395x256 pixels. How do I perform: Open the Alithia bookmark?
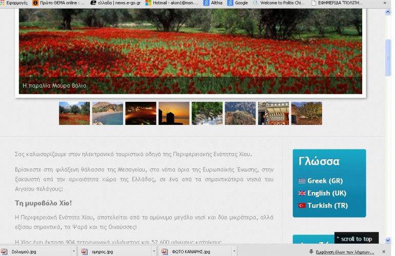pos(213,3)
